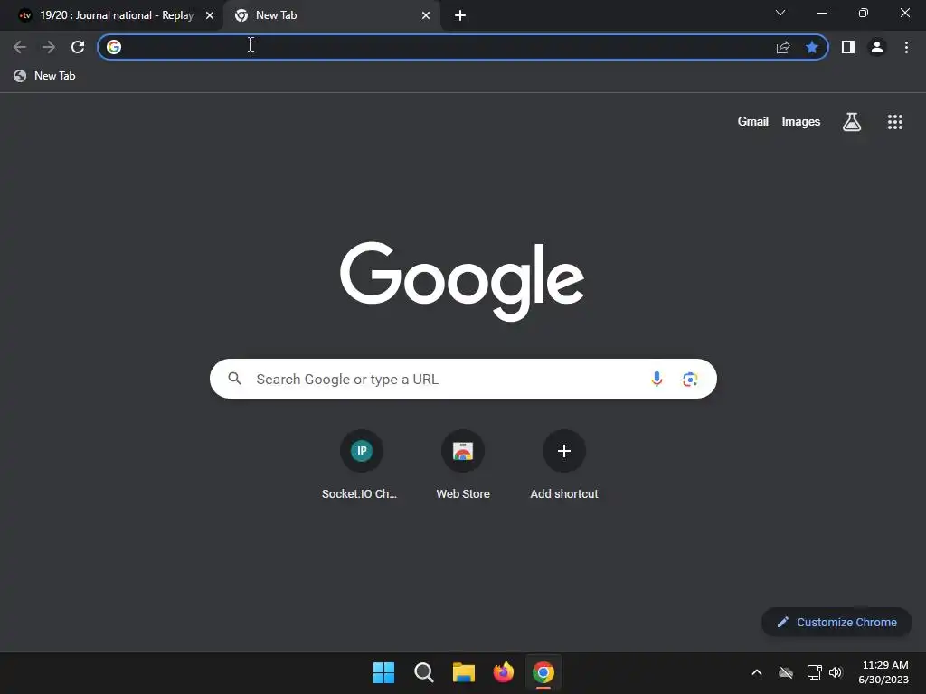Open network status tray icon
Screen dimensions: 926x694
point(815,672)
